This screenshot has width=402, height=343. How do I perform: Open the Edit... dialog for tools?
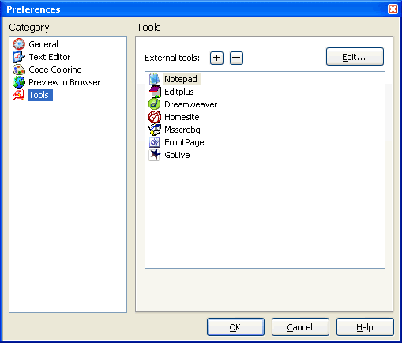tap(355, 56)
